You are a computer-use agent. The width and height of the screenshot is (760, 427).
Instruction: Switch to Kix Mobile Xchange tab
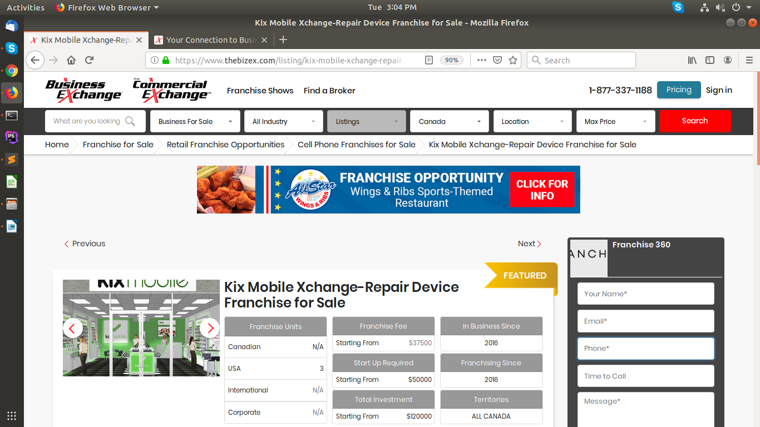click(86, 40)
